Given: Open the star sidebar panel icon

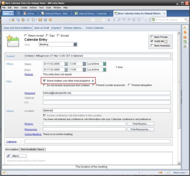Looking at the screenshot, I should coord(185,28).
